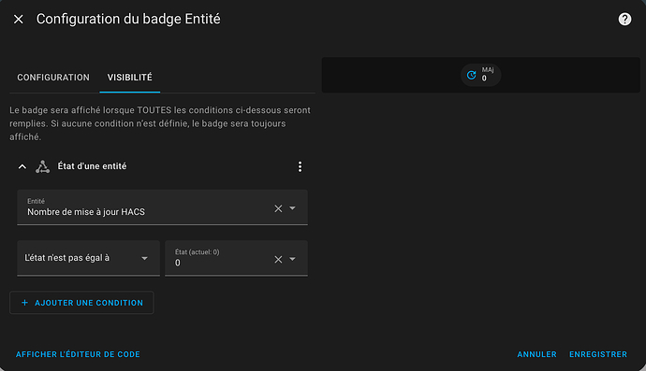Save with the Enregistrer button
The height and width of the screenshot is (371, 646).
(x=598, y=354)
